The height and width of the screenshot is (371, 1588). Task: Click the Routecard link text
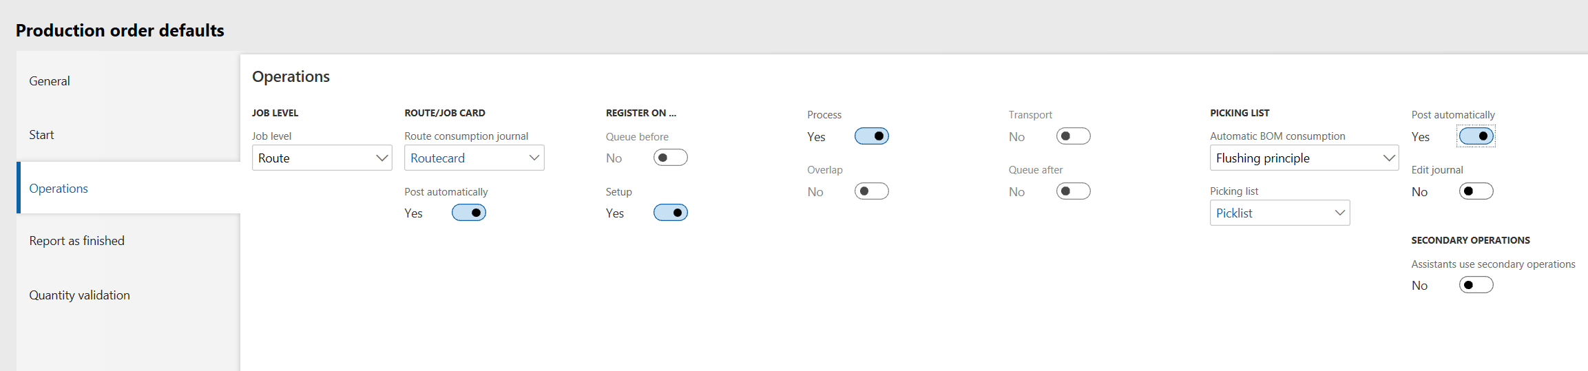[438, 158]
